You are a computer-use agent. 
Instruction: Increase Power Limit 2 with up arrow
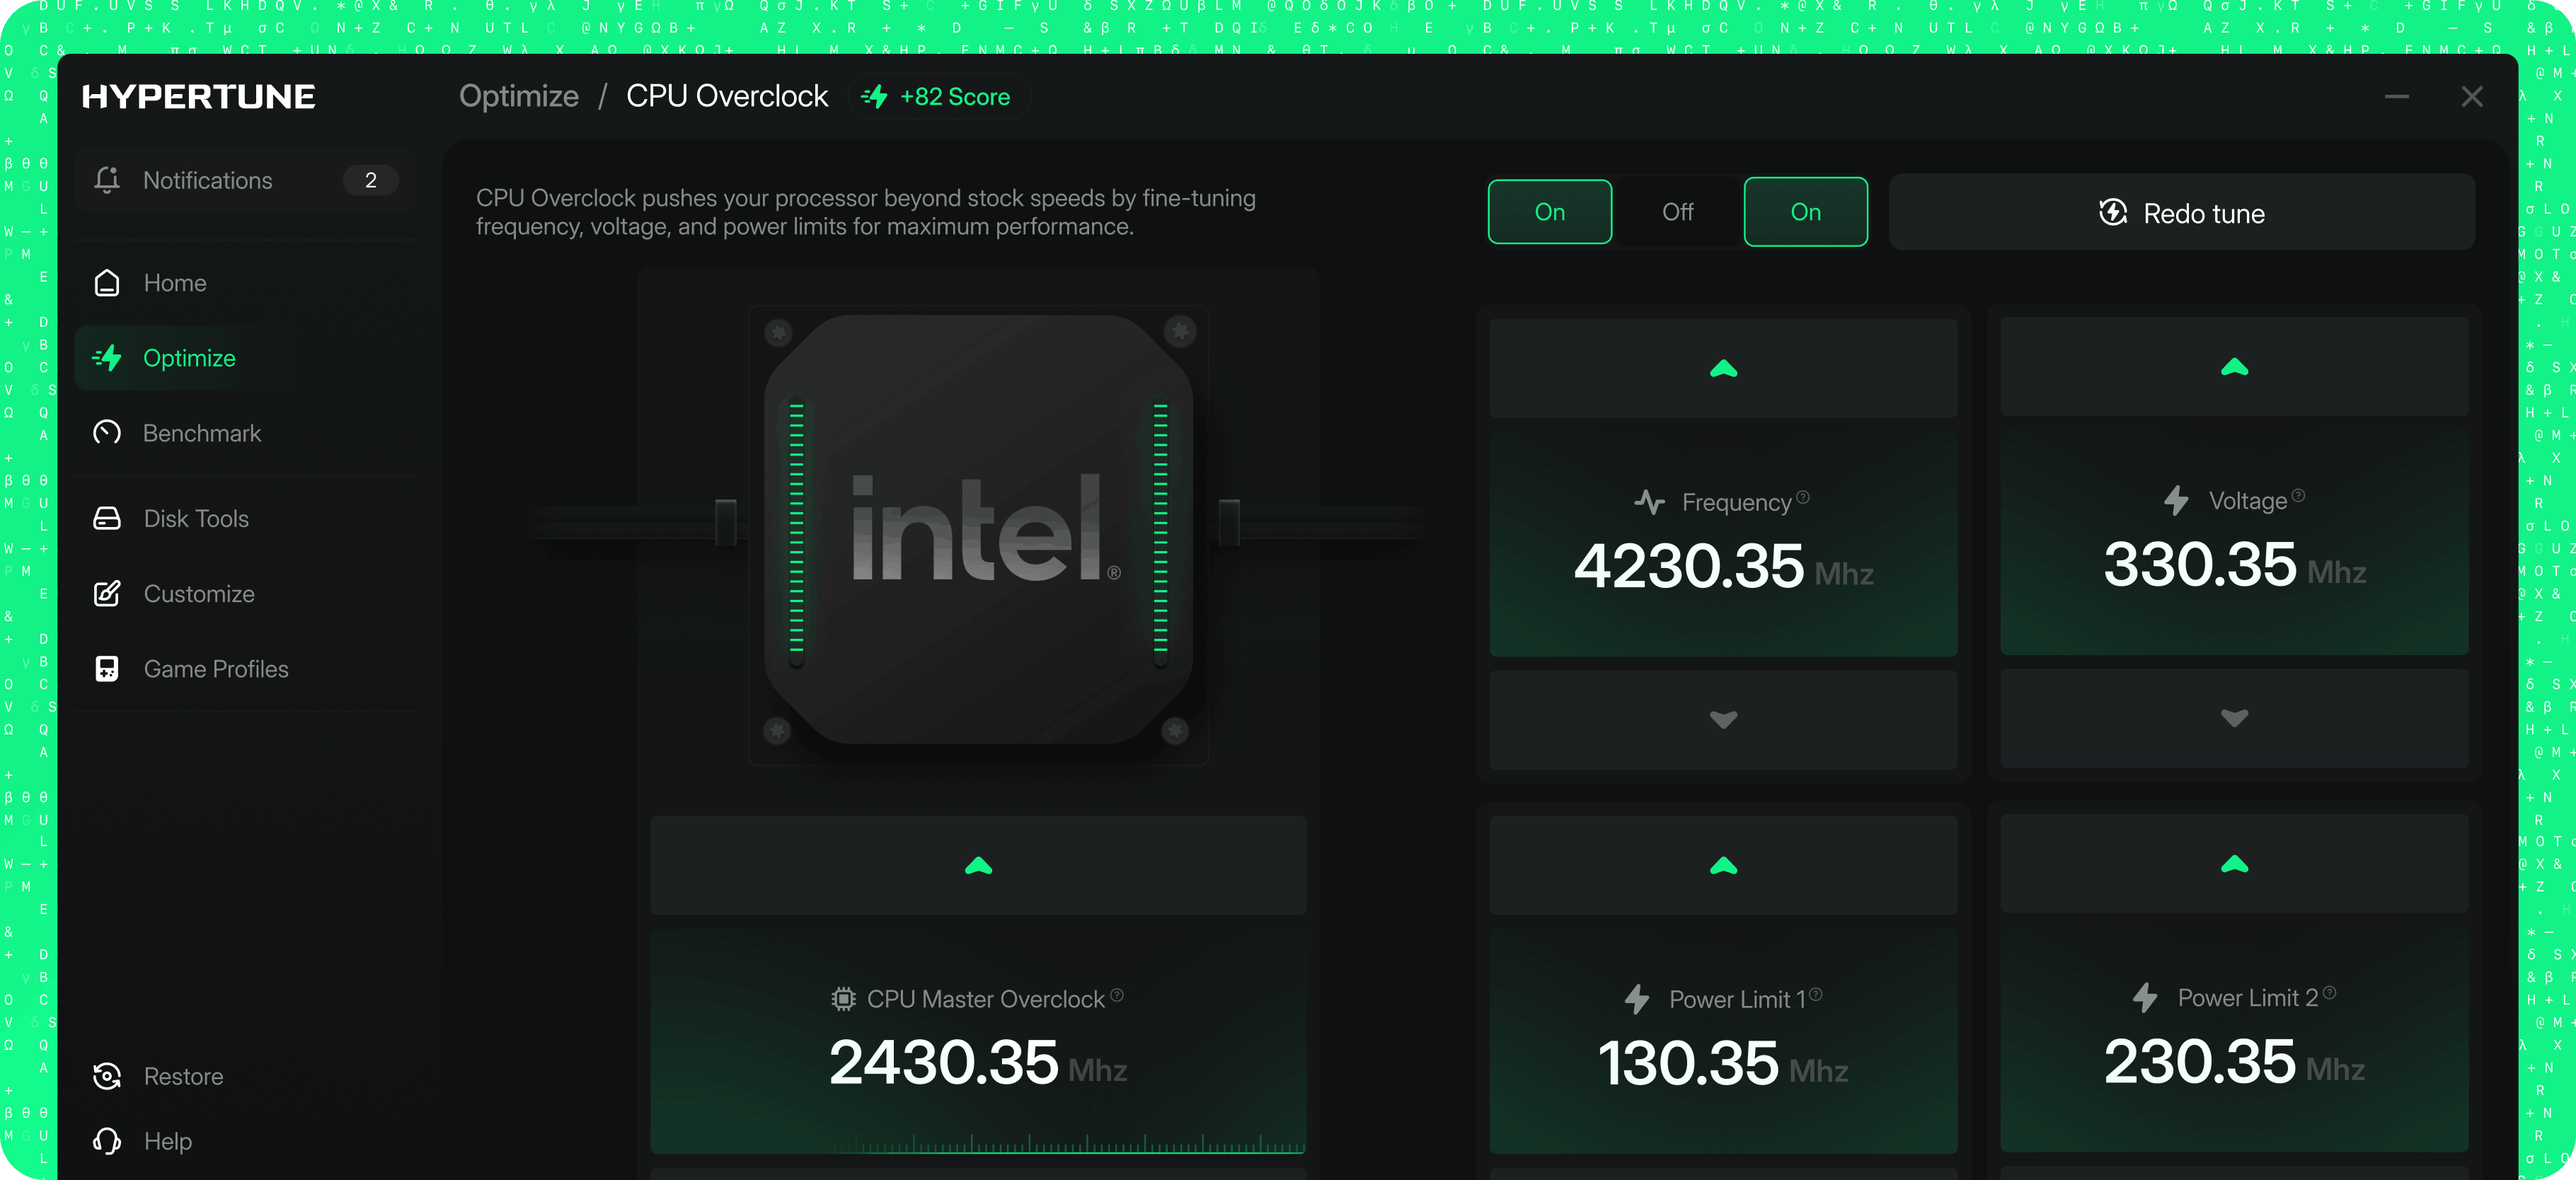click(2235, 864)
